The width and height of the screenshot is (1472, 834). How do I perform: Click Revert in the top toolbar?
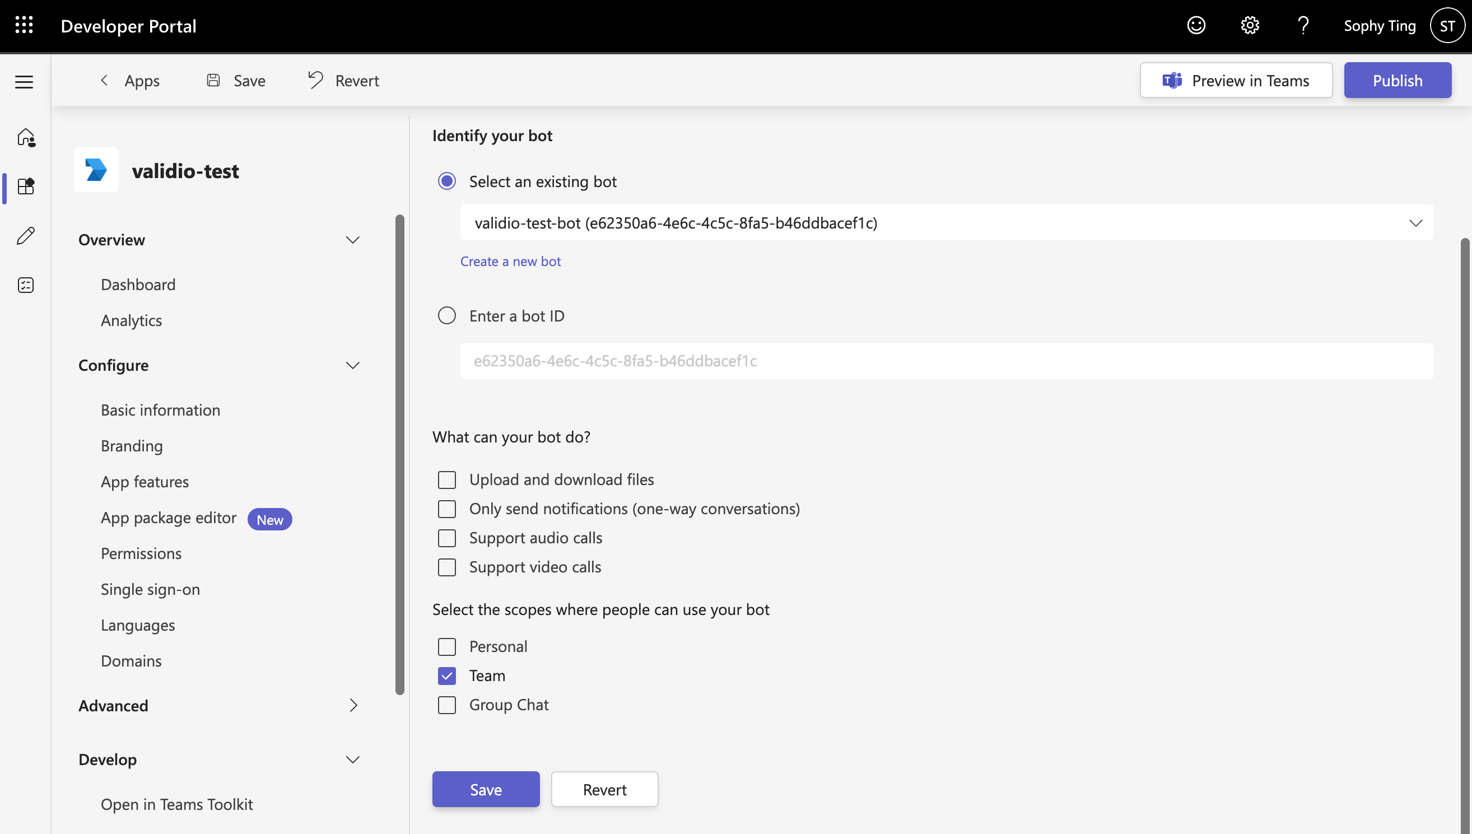(x=343, y=81)
